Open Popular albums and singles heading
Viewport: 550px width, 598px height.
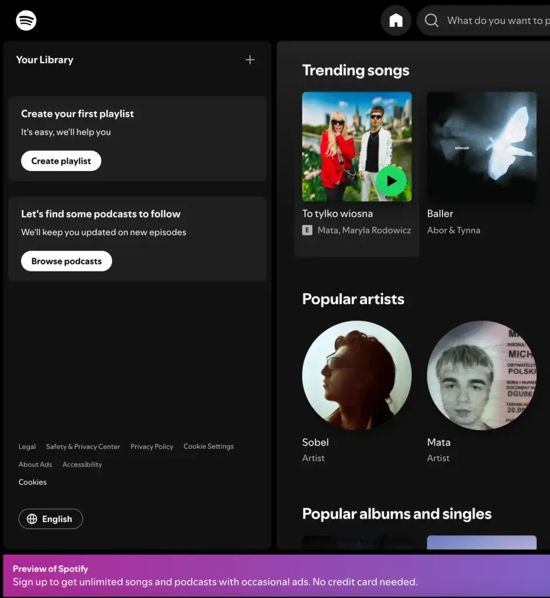point(397,514)
